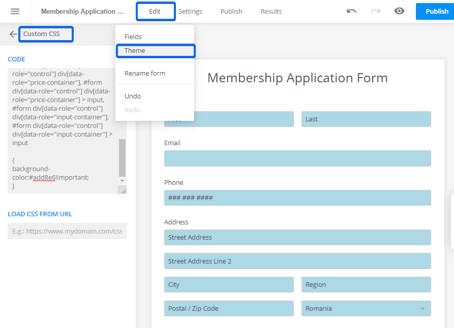Click Undo in the Edit menu
Image resolution: width=454 pixels, height=328 pixels.
(x=133, y=96)
